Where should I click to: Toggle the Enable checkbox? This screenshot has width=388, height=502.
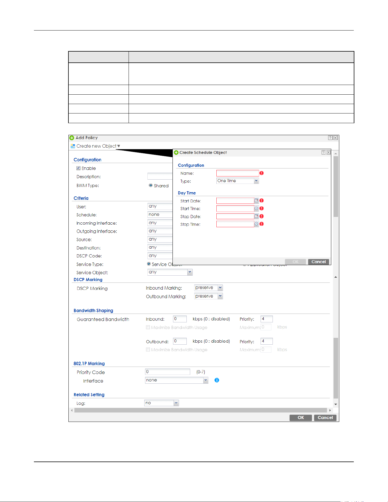pyautogui.click(x=78, y=168)
